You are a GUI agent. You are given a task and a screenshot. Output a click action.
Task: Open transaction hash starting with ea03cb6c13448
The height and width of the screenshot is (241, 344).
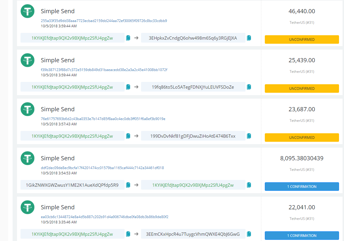(104, 217)
